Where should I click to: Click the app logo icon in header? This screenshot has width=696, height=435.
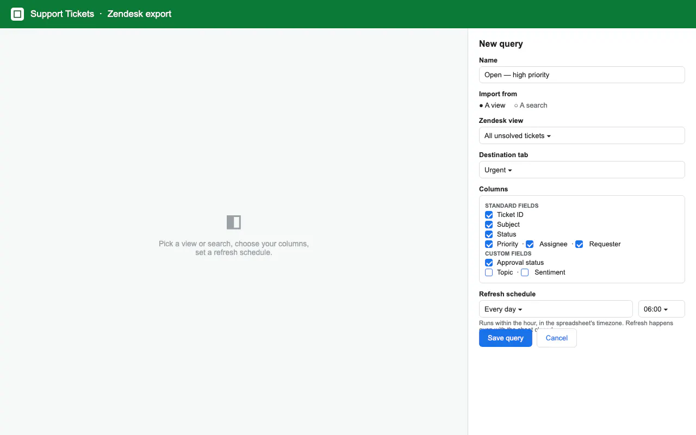point(17,14)
